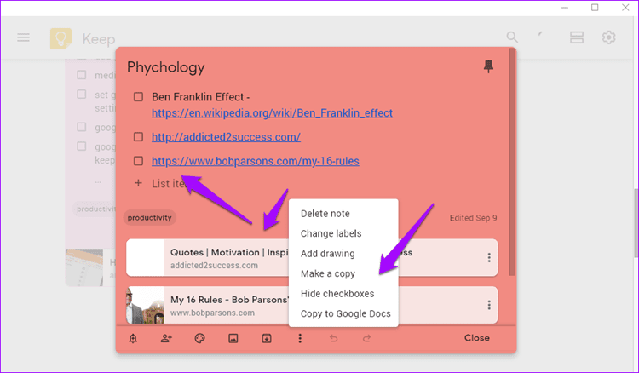This screenshot has width=639, height=373.
Task: Check the first checkbox in background note
Action: coord(82,75)
